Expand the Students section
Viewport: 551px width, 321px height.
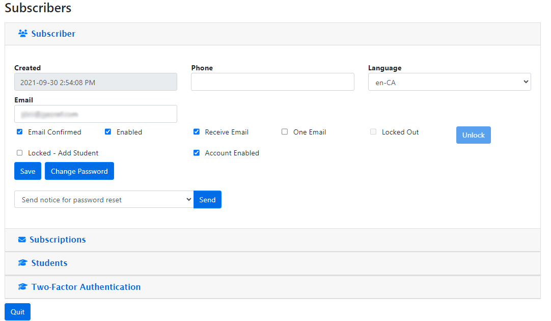(x=49, y=263)
